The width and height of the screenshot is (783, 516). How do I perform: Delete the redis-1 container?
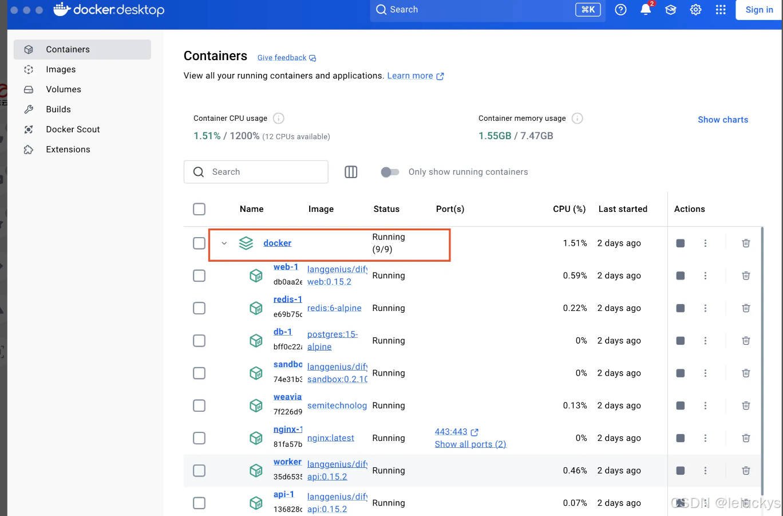tap(746, 308)
